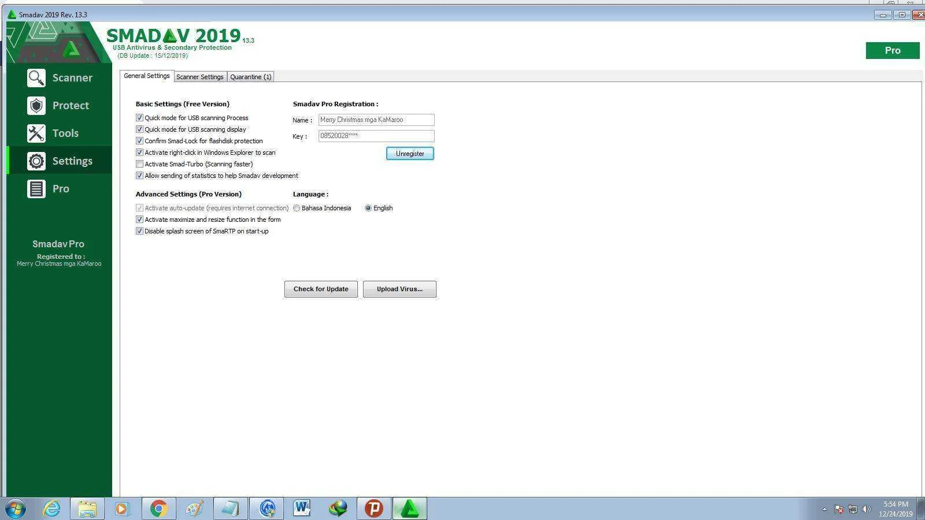Toggle Activate maximize and resize function
The image size is (925, 520).
click(x=139, y=220)
